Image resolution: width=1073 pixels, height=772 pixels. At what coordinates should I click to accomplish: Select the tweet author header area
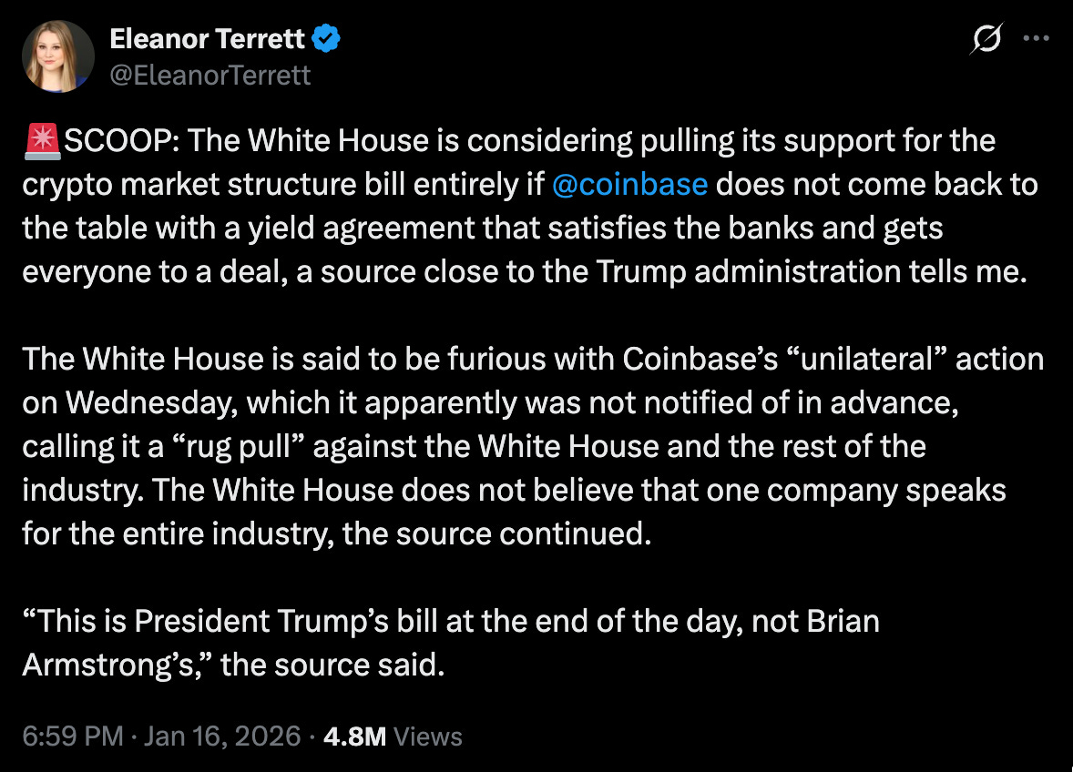click(x=208, y=55)
